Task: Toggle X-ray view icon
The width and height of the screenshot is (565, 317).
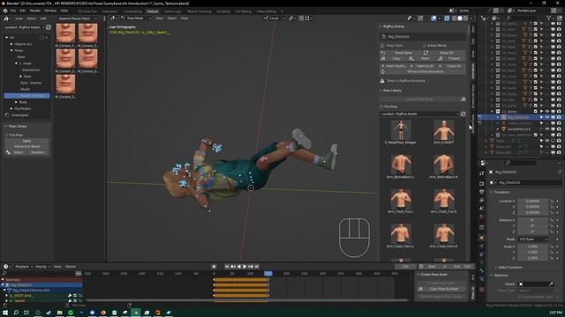Action: 447,18
